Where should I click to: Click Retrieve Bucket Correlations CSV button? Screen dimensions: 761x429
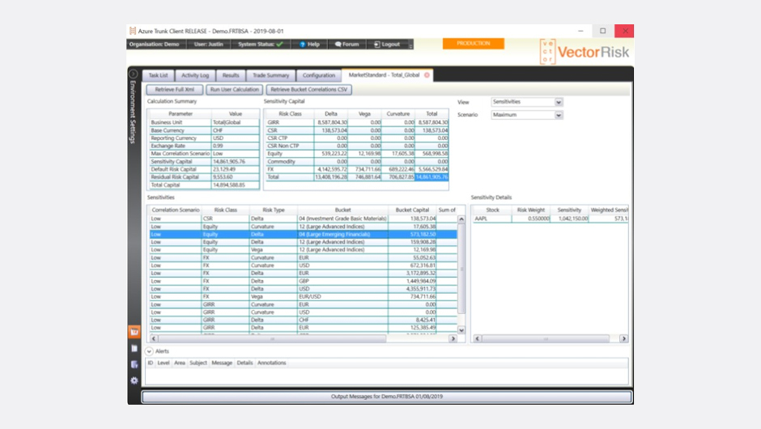(x=308, y=89)
